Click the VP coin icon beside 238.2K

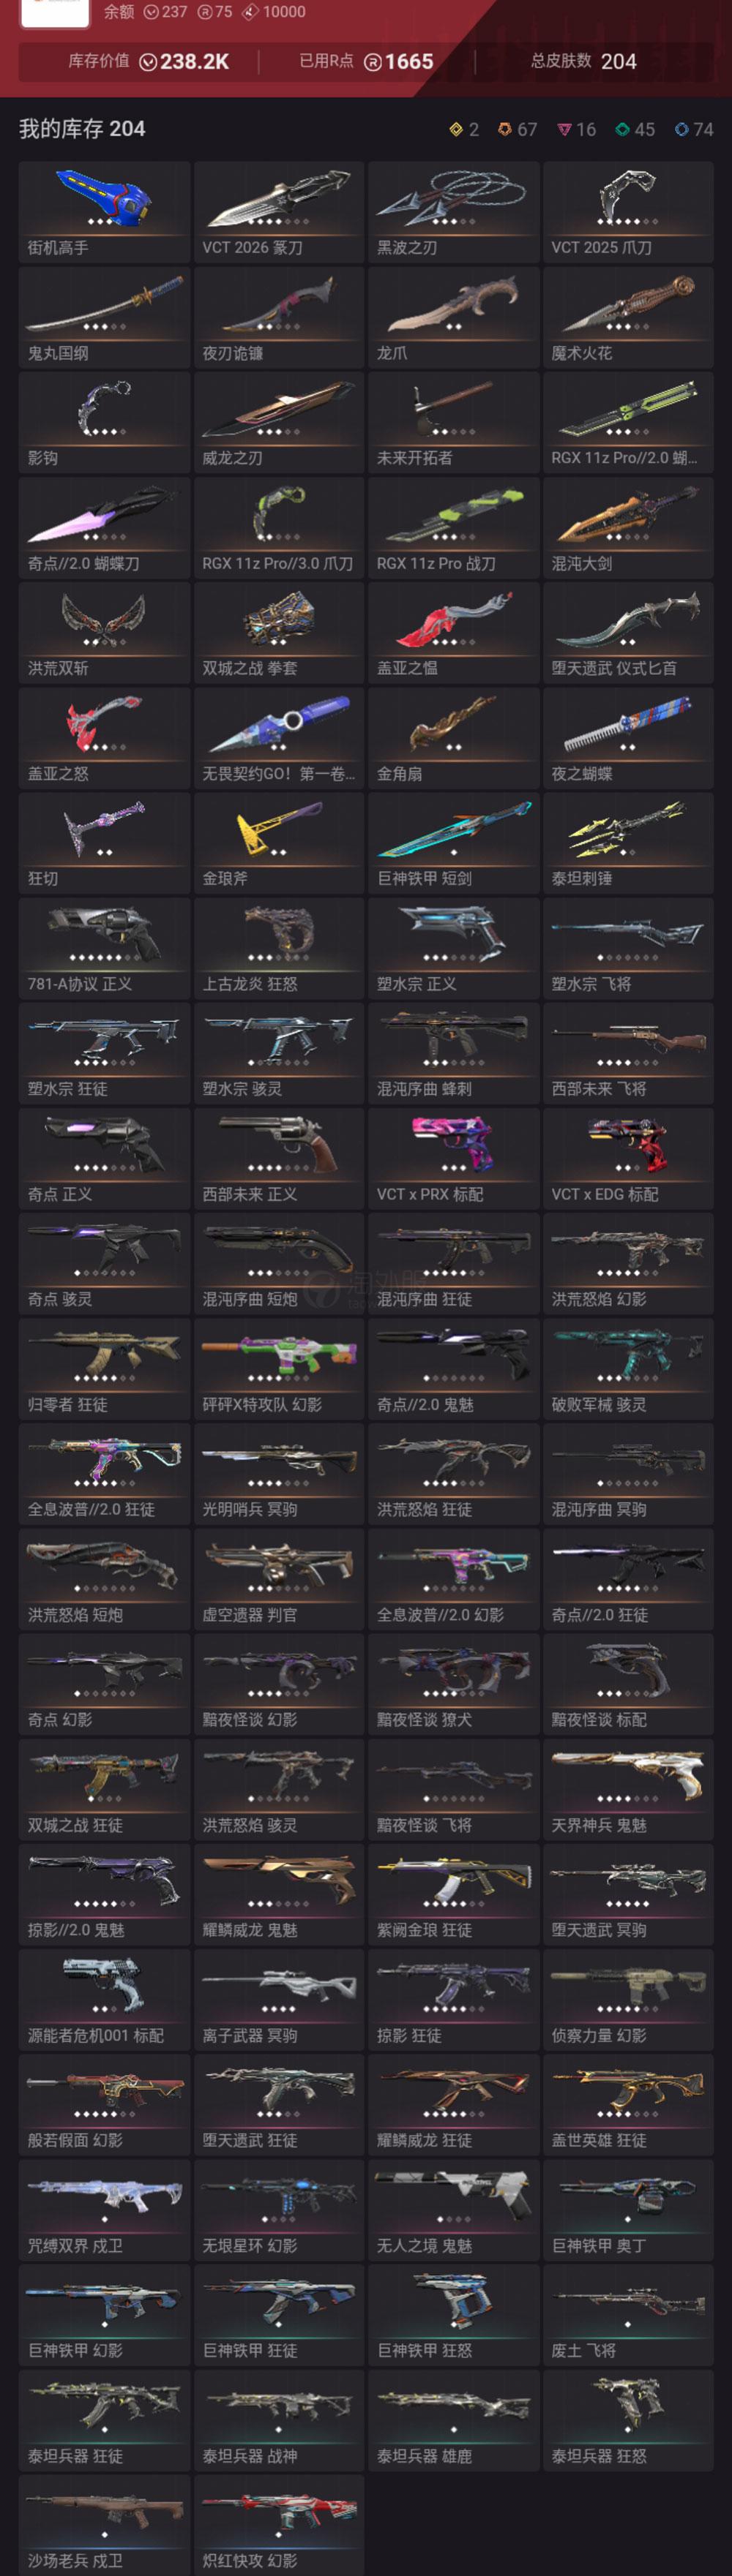[x=148, y=62]
